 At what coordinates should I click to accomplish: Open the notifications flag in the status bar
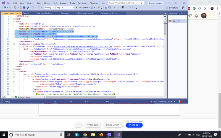(x=180, y=102)
